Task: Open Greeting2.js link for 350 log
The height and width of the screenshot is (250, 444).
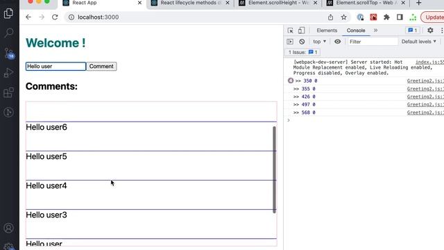Action: pyautogui.click(x=425, y=81)
